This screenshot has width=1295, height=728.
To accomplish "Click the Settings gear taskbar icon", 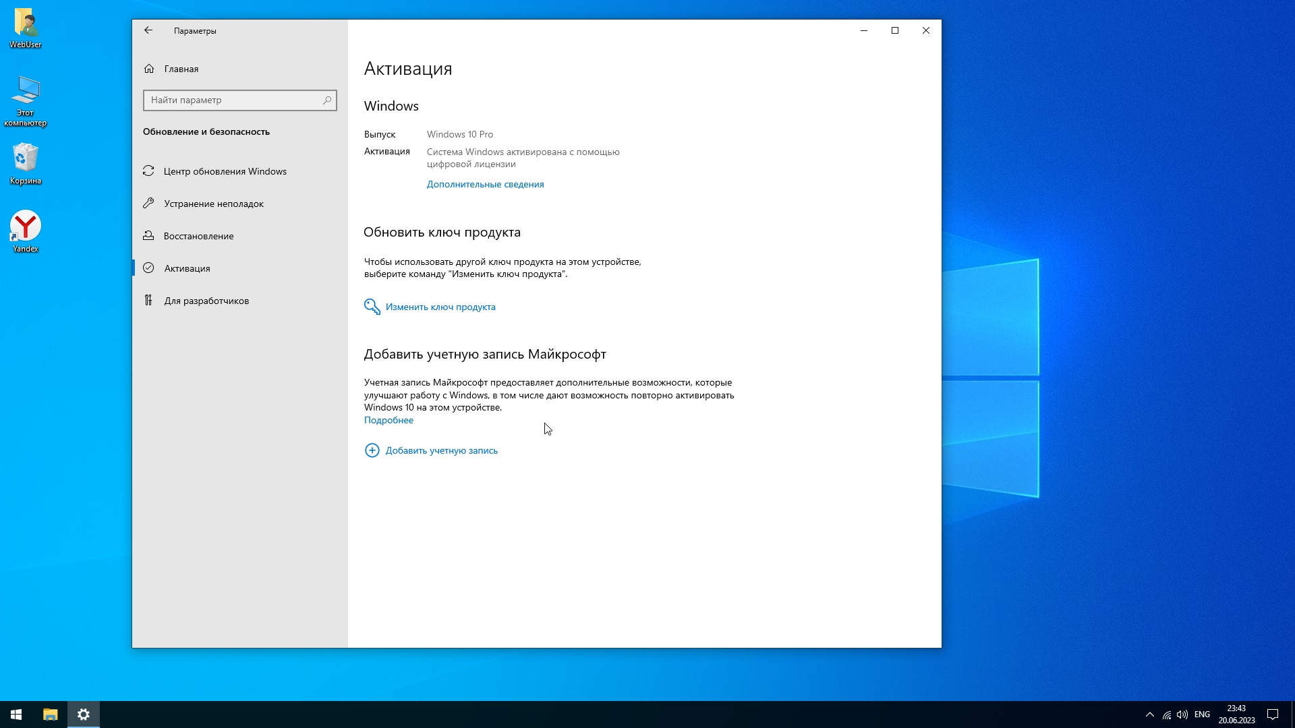I will [x=84, y=715].
